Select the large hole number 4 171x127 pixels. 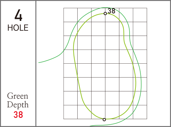tap(18, 15)
